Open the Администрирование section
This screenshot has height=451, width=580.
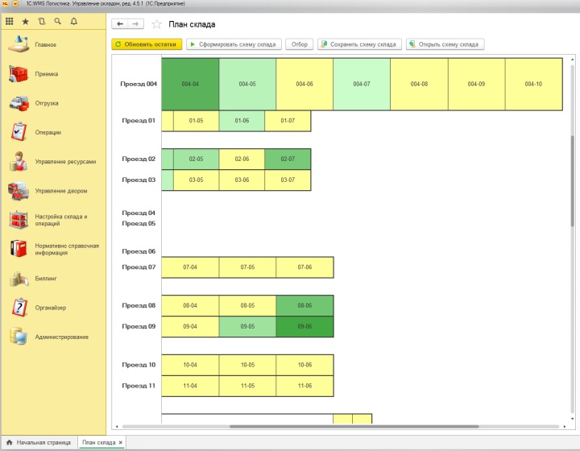[x=61, y=337]
